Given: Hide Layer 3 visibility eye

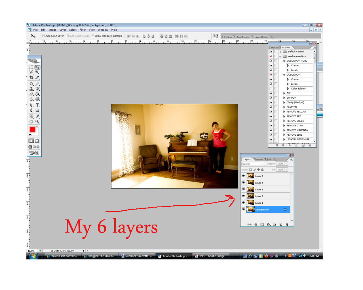Looking at the screenshot, I should tap(243, 189).
